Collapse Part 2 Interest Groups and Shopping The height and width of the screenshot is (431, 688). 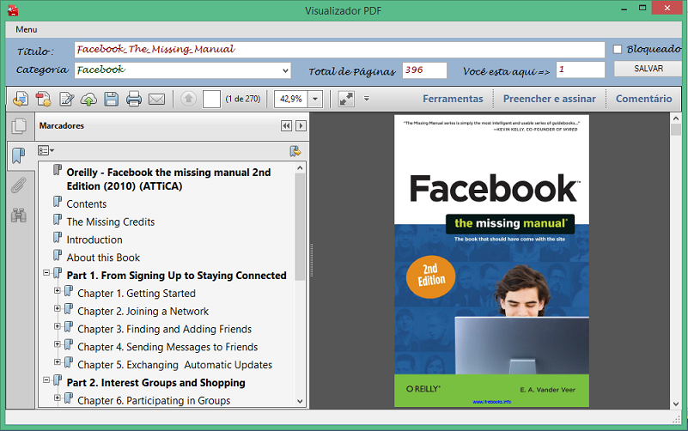click(x=46, y=380)
